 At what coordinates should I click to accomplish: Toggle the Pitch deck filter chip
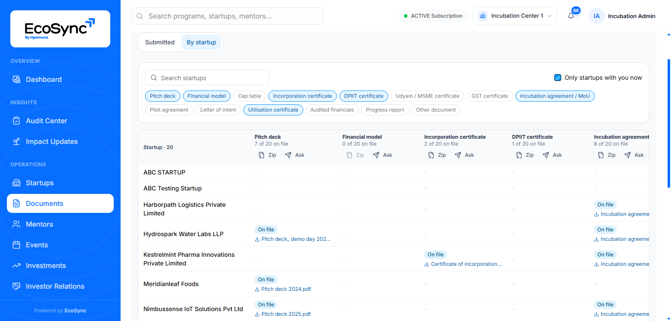[163, 96]
